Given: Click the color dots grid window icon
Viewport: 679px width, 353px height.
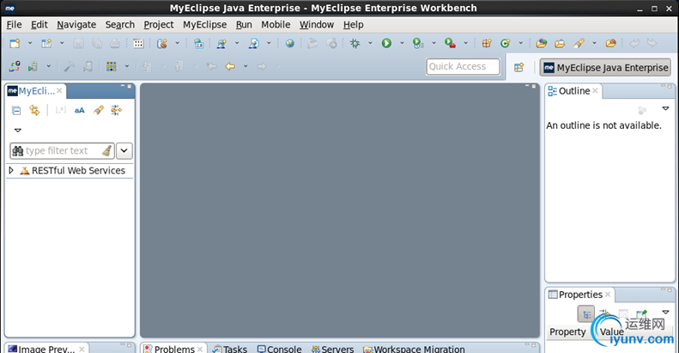Looking at the screenshot, I should [x=138, y=43].
